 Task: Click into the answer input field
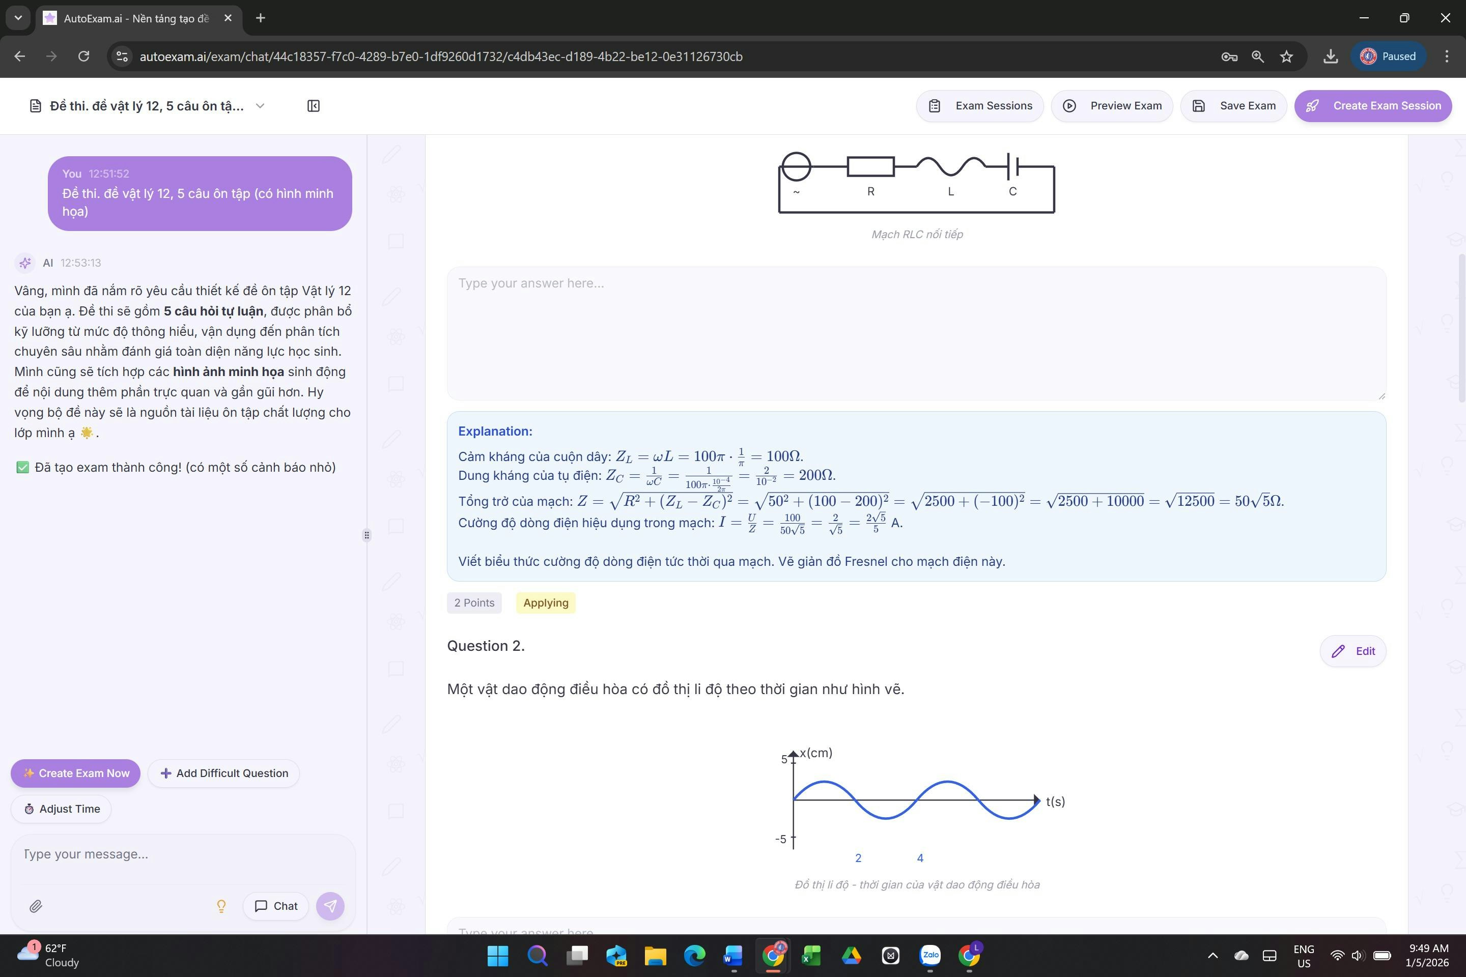(915, 333)
